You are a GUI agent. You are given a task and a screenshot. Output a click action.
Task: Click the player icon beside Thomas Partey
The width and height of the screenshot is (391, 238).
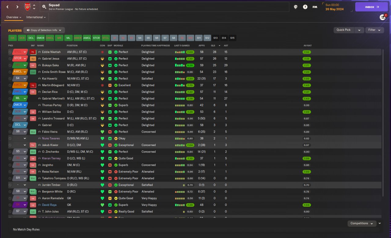pyautogui.click(x=39, y=105)
